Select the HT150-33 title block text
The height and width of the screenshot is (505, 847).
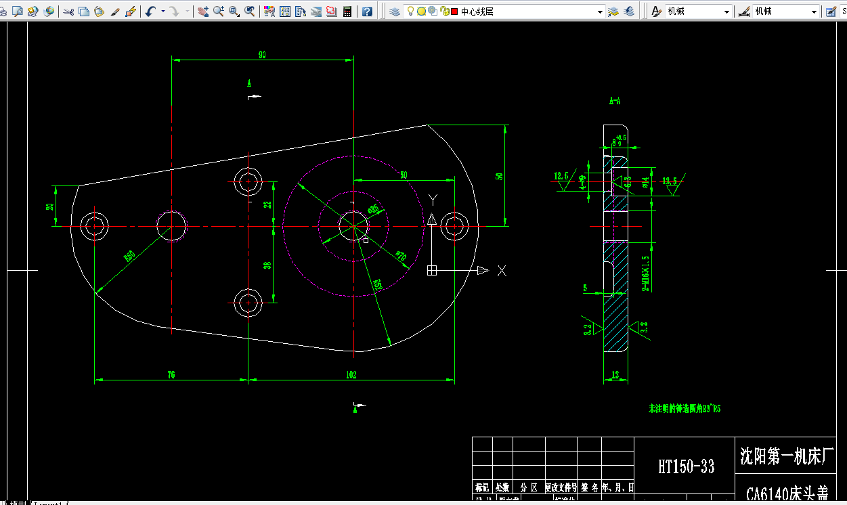click(686, 466)
